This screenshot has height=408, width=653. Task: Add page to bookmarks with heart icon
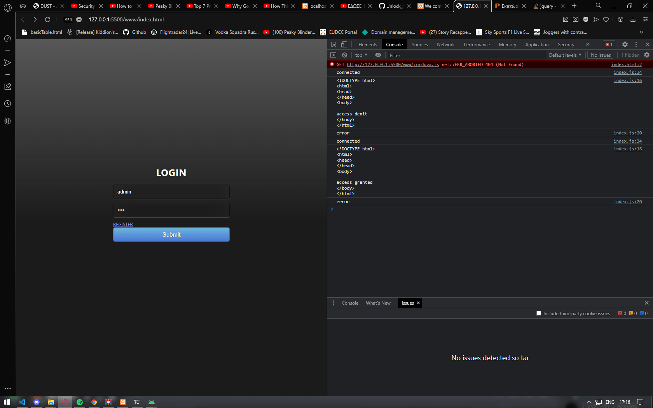coord(606,19)
